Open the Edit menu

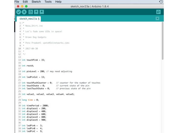25,2
